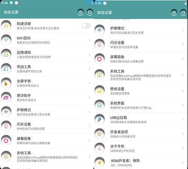Tap the QQ: 594602952 contact text
This screenshot has width=188, height=169.
pyautogui.click(x=121, y=165)
